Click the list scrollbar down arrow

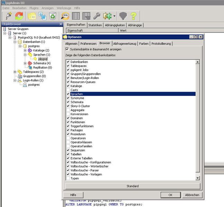pyautogui.click(x=197, y=178)
